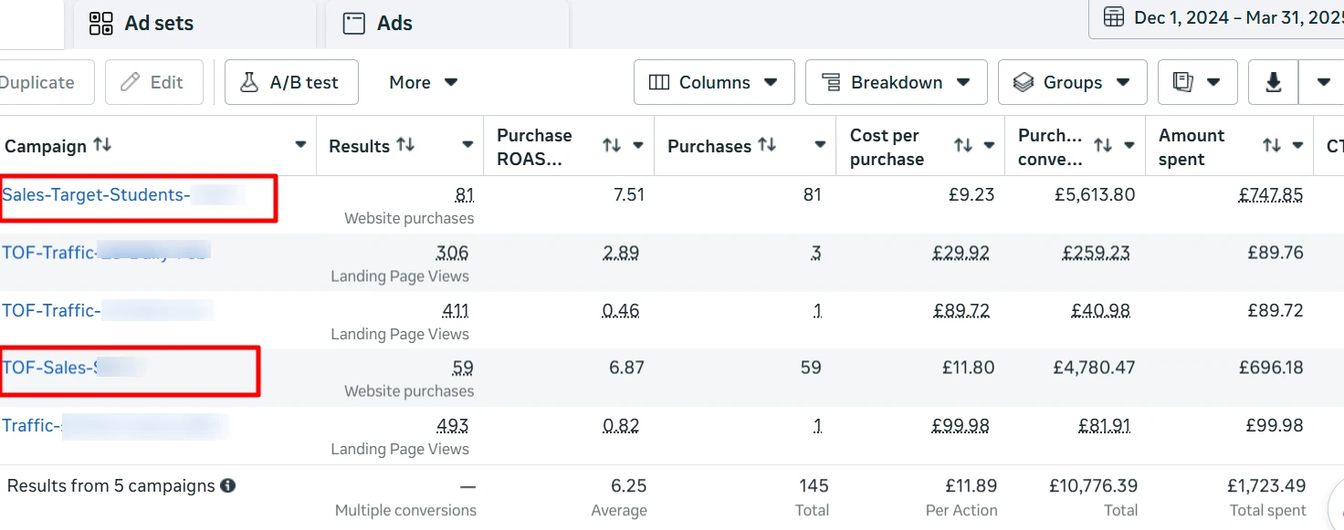Screen dimensions: 1344x530
Task: Click the 306 results value
Action: click(x=453, y=253)
